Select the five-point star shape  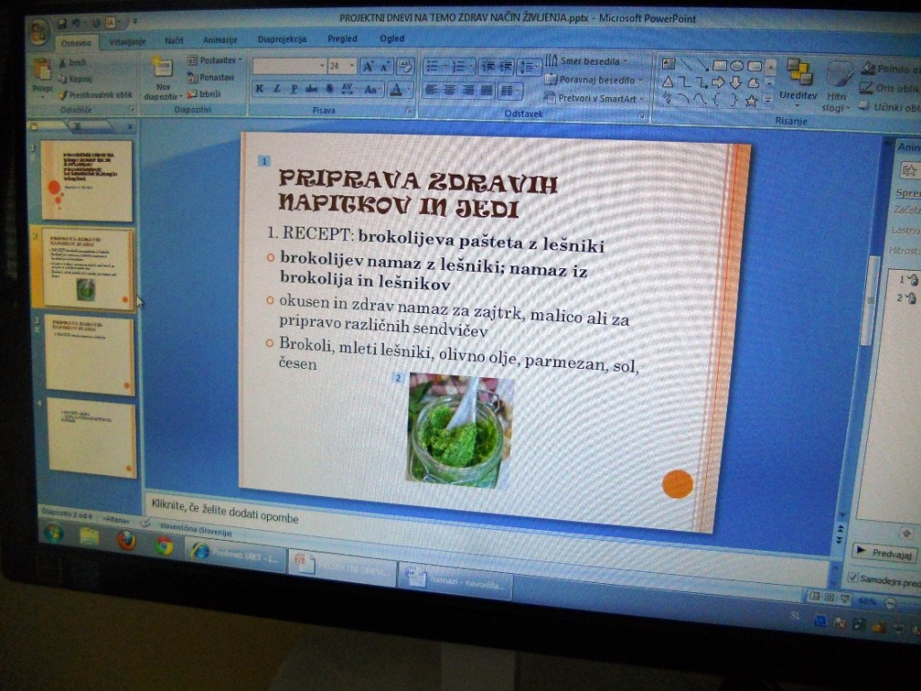tap(751, 101)
